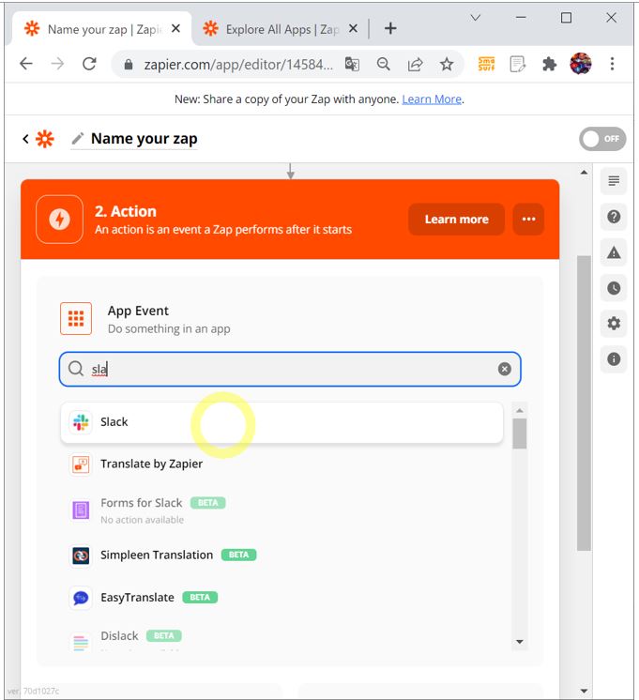
Task: Select Translate by Zapier from results
Action: (281, 464)
